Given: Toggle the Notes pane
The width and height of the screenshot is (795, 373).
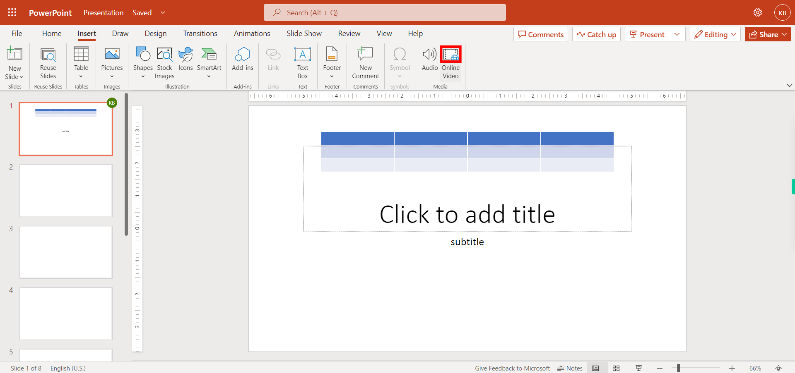Looking at the screenshot, I should click(x=570, y=368).
